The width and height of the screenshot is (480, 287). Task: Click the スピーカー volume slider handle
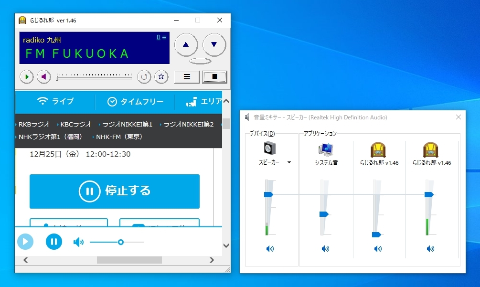click(x=268, y=195)
